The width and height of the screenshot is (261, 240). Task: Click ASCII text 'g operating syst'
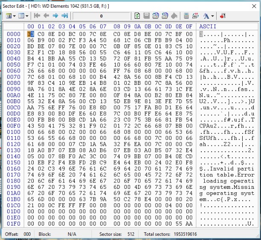(227, 193)
